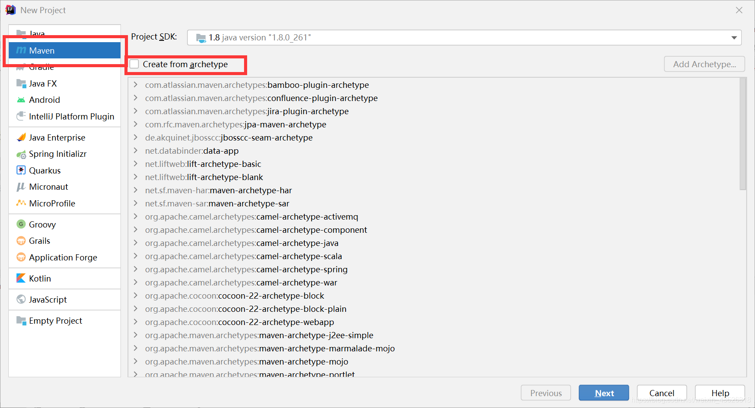Click the SDK folder icon in the dropdown

pyautogui.click(x=201, y=38)
